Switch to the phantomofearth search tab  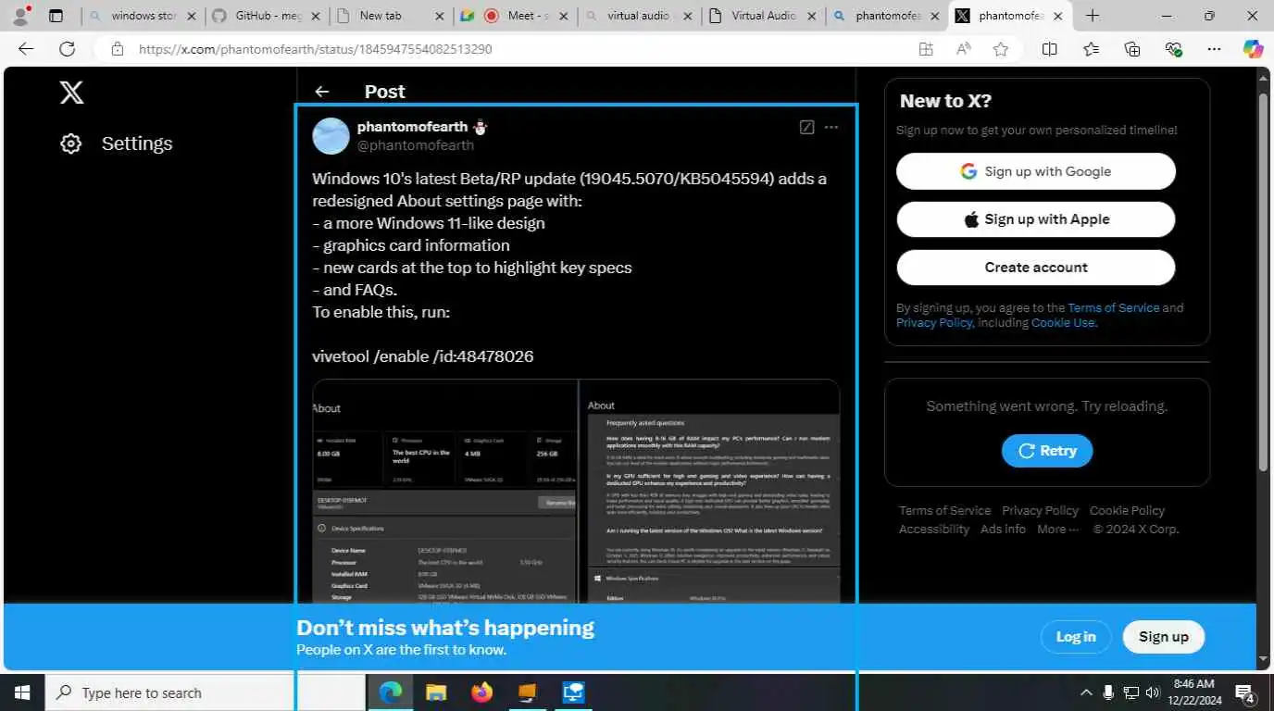[x=887, y=16]
